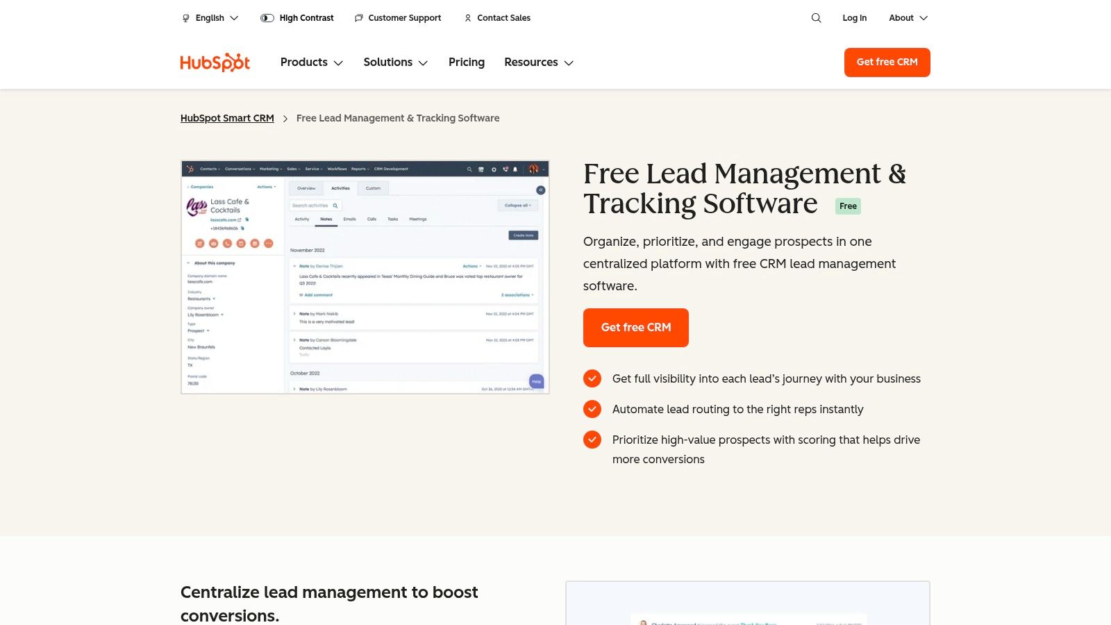
Task: Click the settings gear in the CRM navbar
Action: 493,169
